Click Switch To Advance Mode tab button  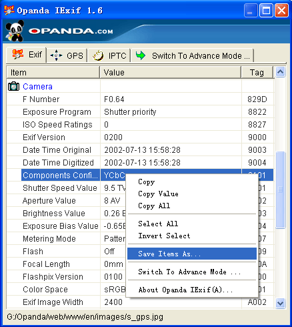tap(193, 55)
